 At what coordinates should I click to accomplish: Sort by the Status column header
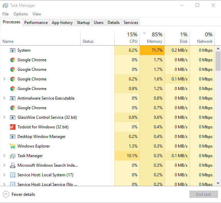click(97, 38)
